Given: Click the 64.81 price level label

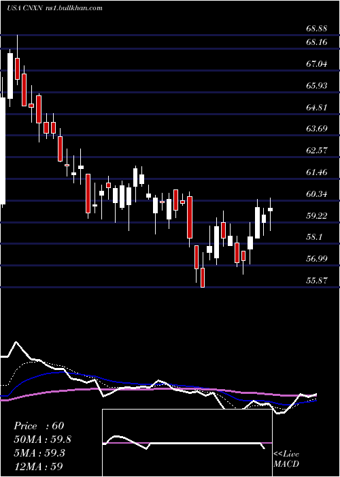Looking at the screenshot, I should (x=317, y=108).
